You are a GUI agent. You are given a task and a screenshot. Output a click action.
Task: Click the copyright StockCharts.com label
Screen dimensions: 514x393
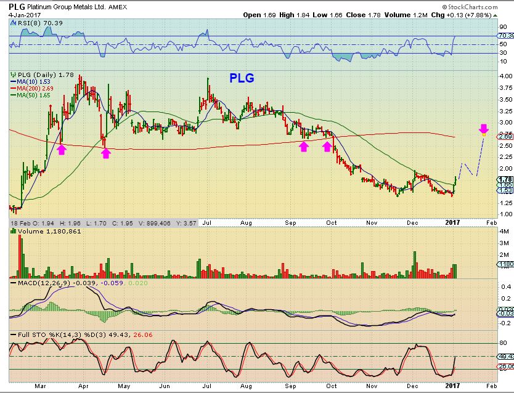click(470, 7)
